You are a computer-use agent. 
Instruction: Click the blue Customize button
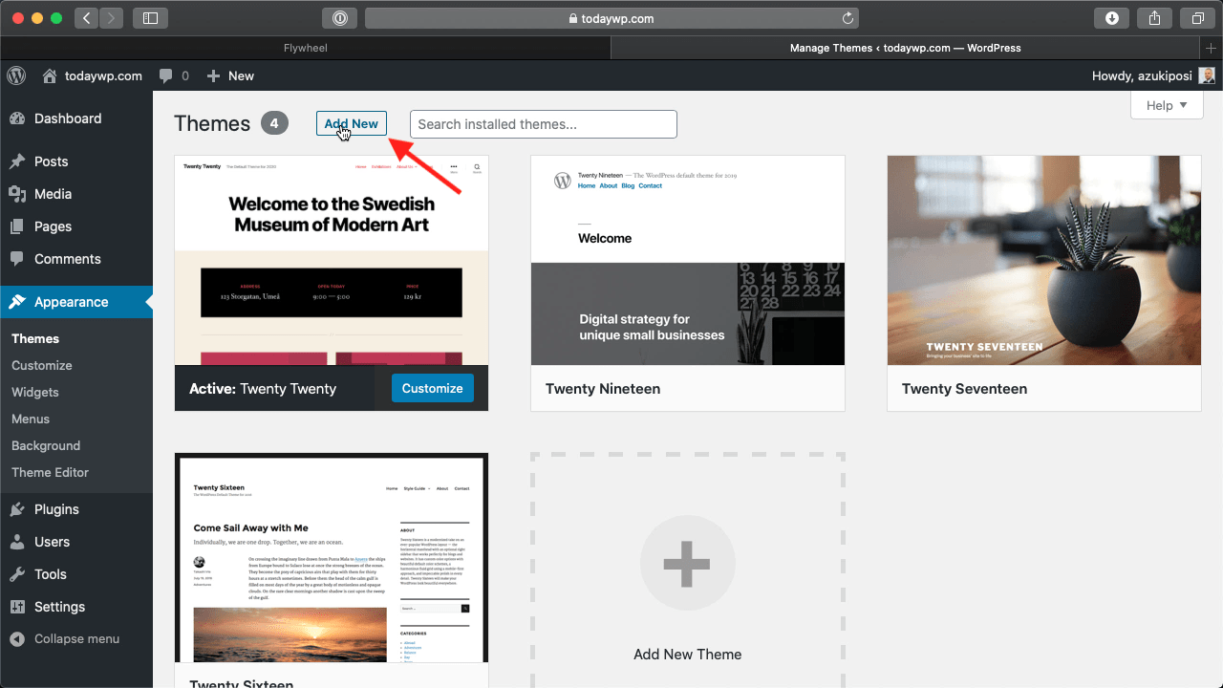click(x=432, y=388)
